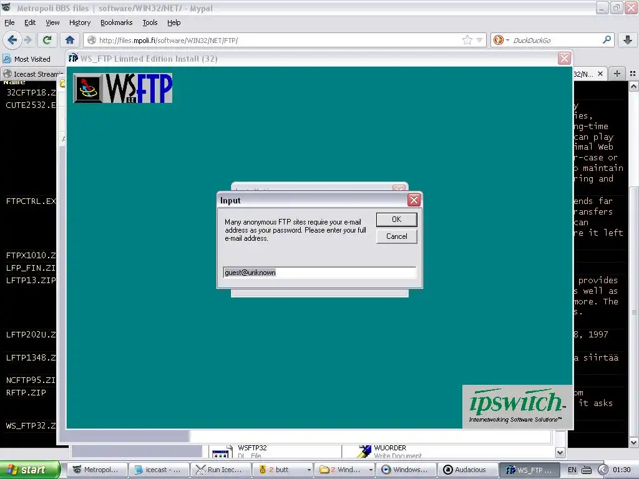Close the current browser tab

tap(600, 74)
